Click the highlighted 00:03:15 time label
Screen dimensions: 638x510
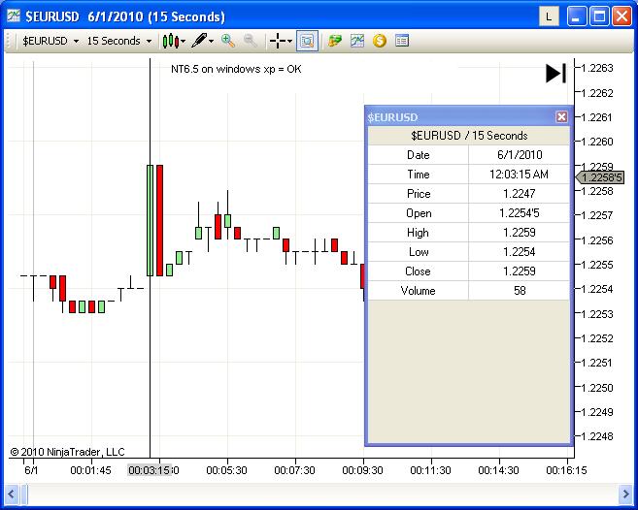point(150,470)
